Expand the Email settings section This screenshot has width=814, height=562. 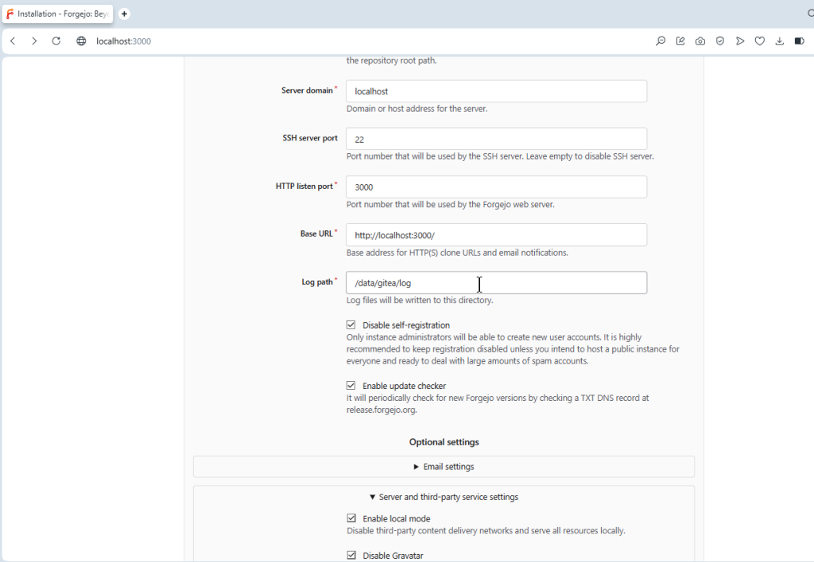click(444, 467)
